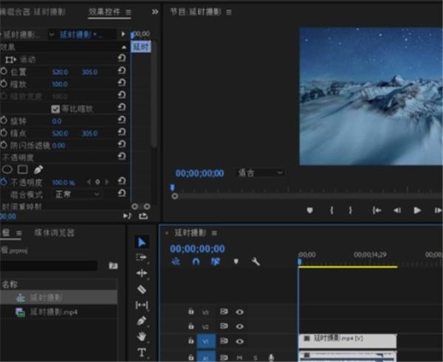The height and width of the screenshot is (362, 443).
Task: Create 4-point rectangle mask
Action: (x=23, y=170)
